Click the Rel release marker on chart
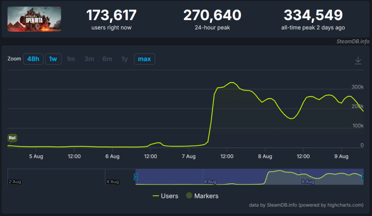Image resolution: width=372 pixels, height=216 pixels. point(12,138)
